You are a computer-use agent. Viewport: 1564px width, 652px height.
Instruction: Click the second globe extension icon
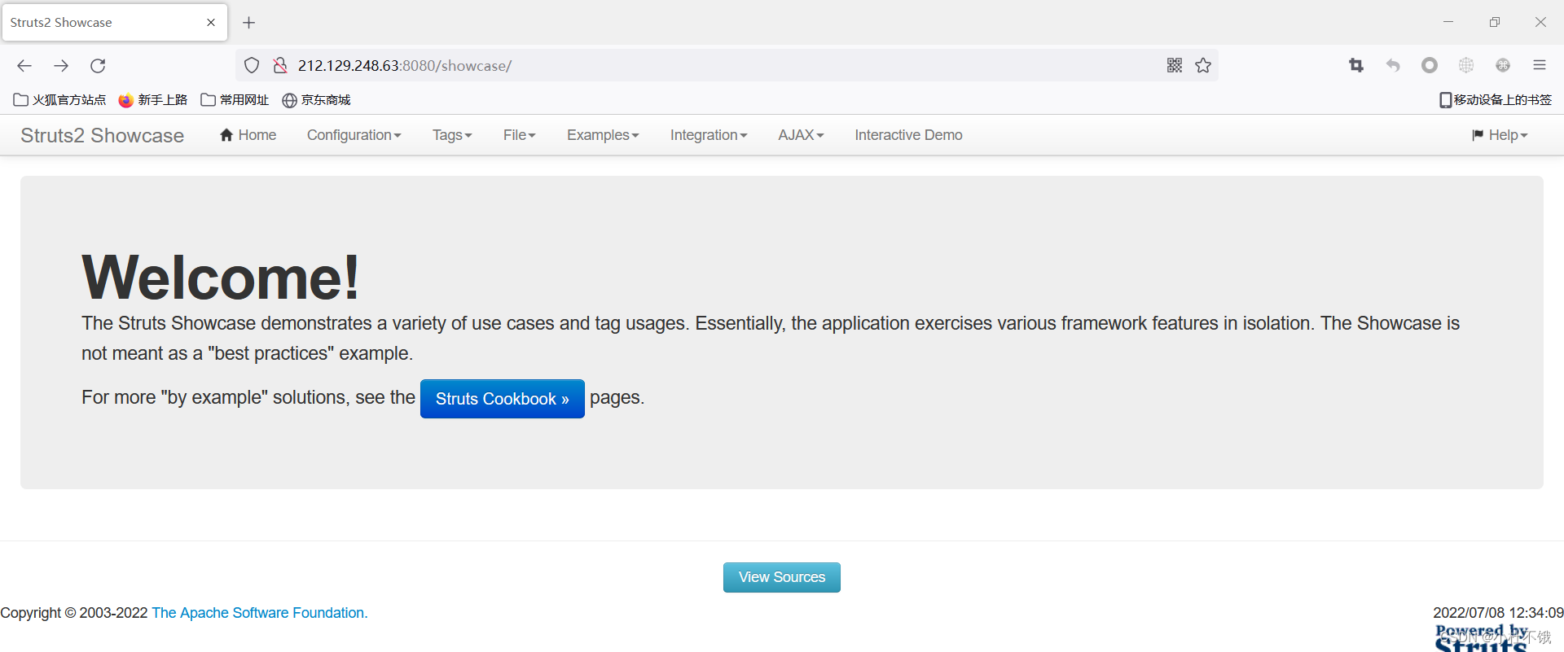click(x=1503, y=66)
